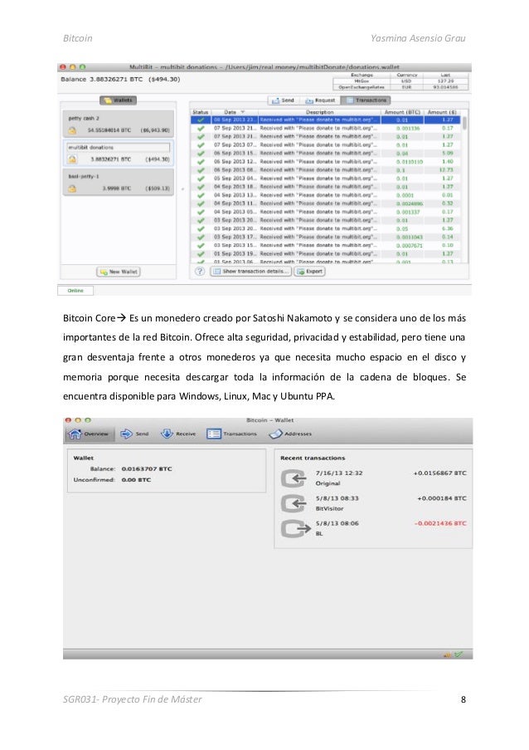Select the transaction with amount 0.0024896

[x=325, y=203]
